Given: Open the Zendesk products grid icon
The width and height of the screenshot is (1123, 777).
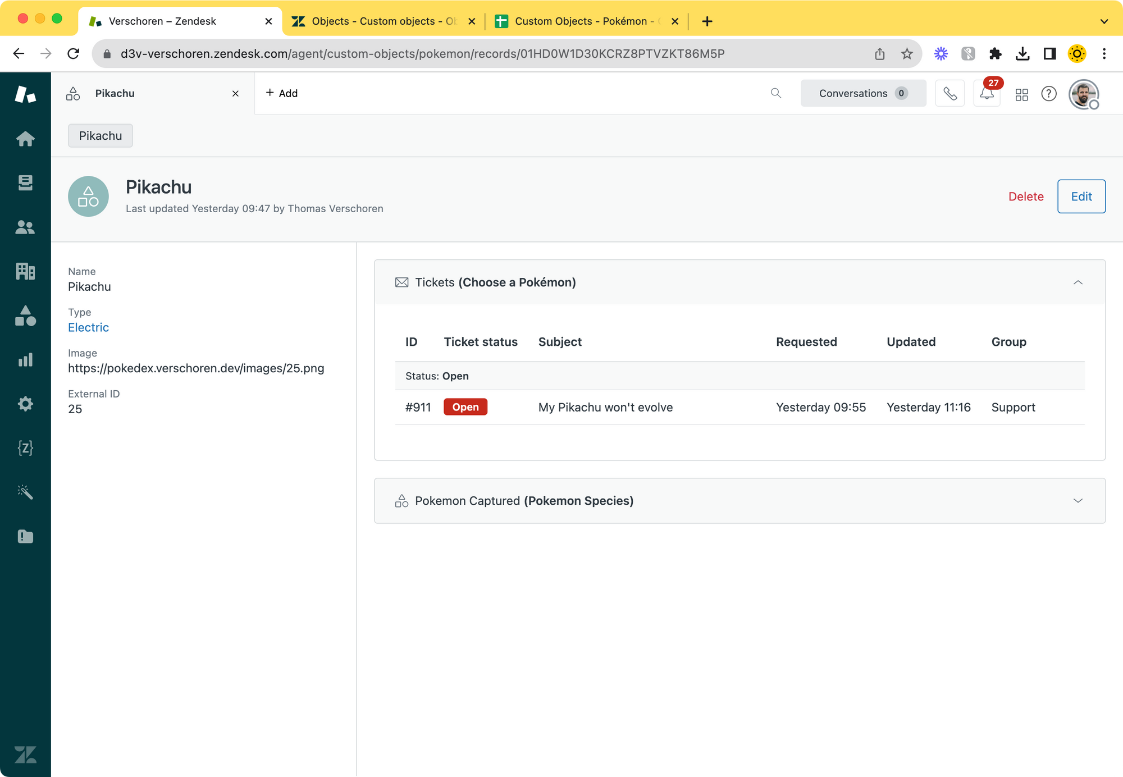Looking at the screenshot, I should [x=1021, y=94].
